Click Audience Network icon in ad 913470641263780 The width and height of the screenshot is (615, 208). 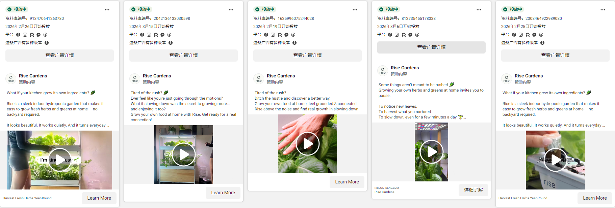[x=32, y=35]
